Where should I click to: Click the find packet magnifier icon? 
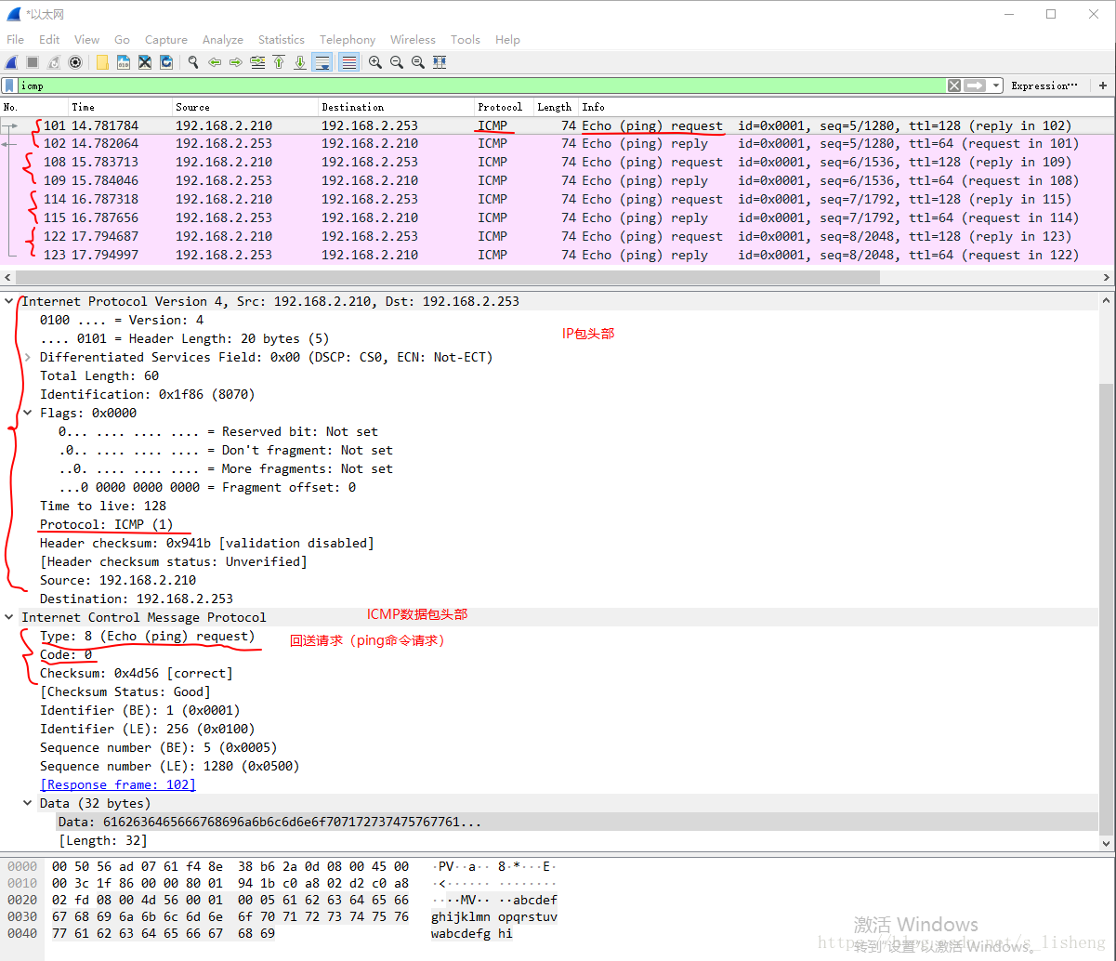[x=193, y=62]
